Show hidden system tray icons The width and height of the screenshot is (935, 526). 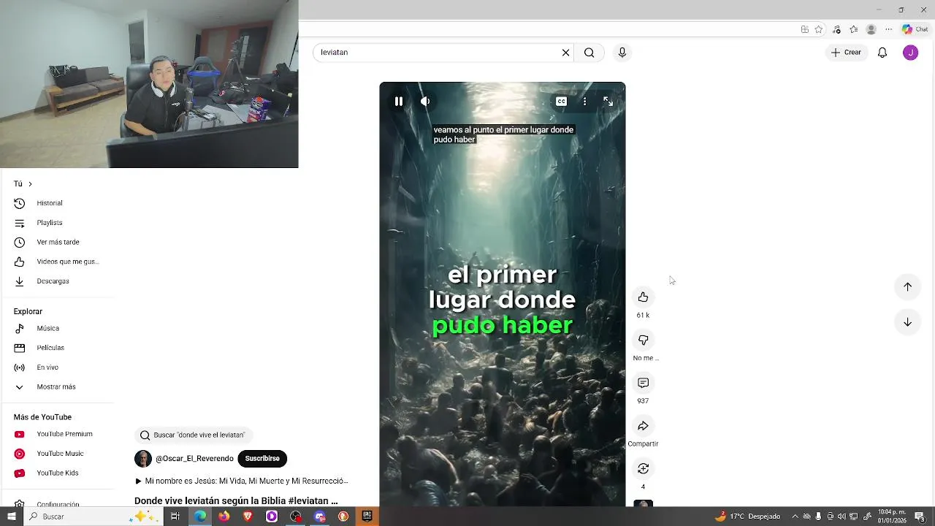click(795, 517)
